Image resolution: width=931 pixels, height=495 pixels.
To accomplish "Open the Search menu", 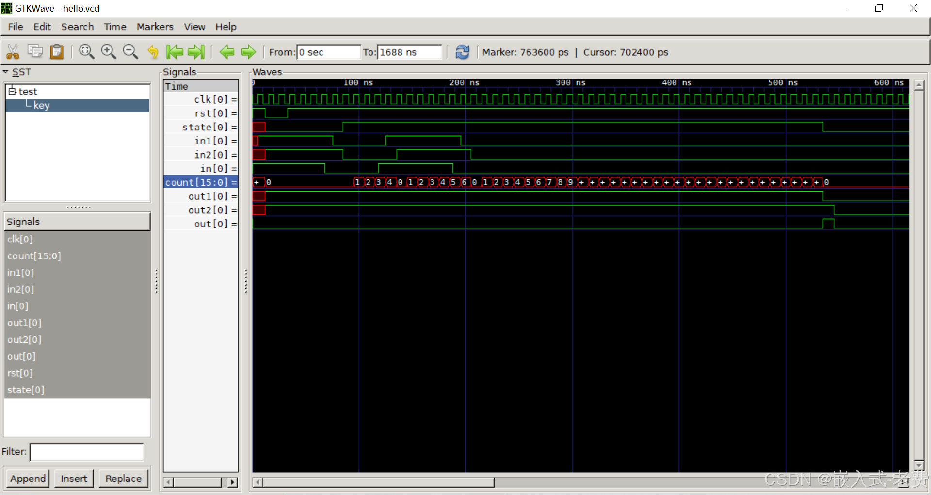I will coord(78,27).
